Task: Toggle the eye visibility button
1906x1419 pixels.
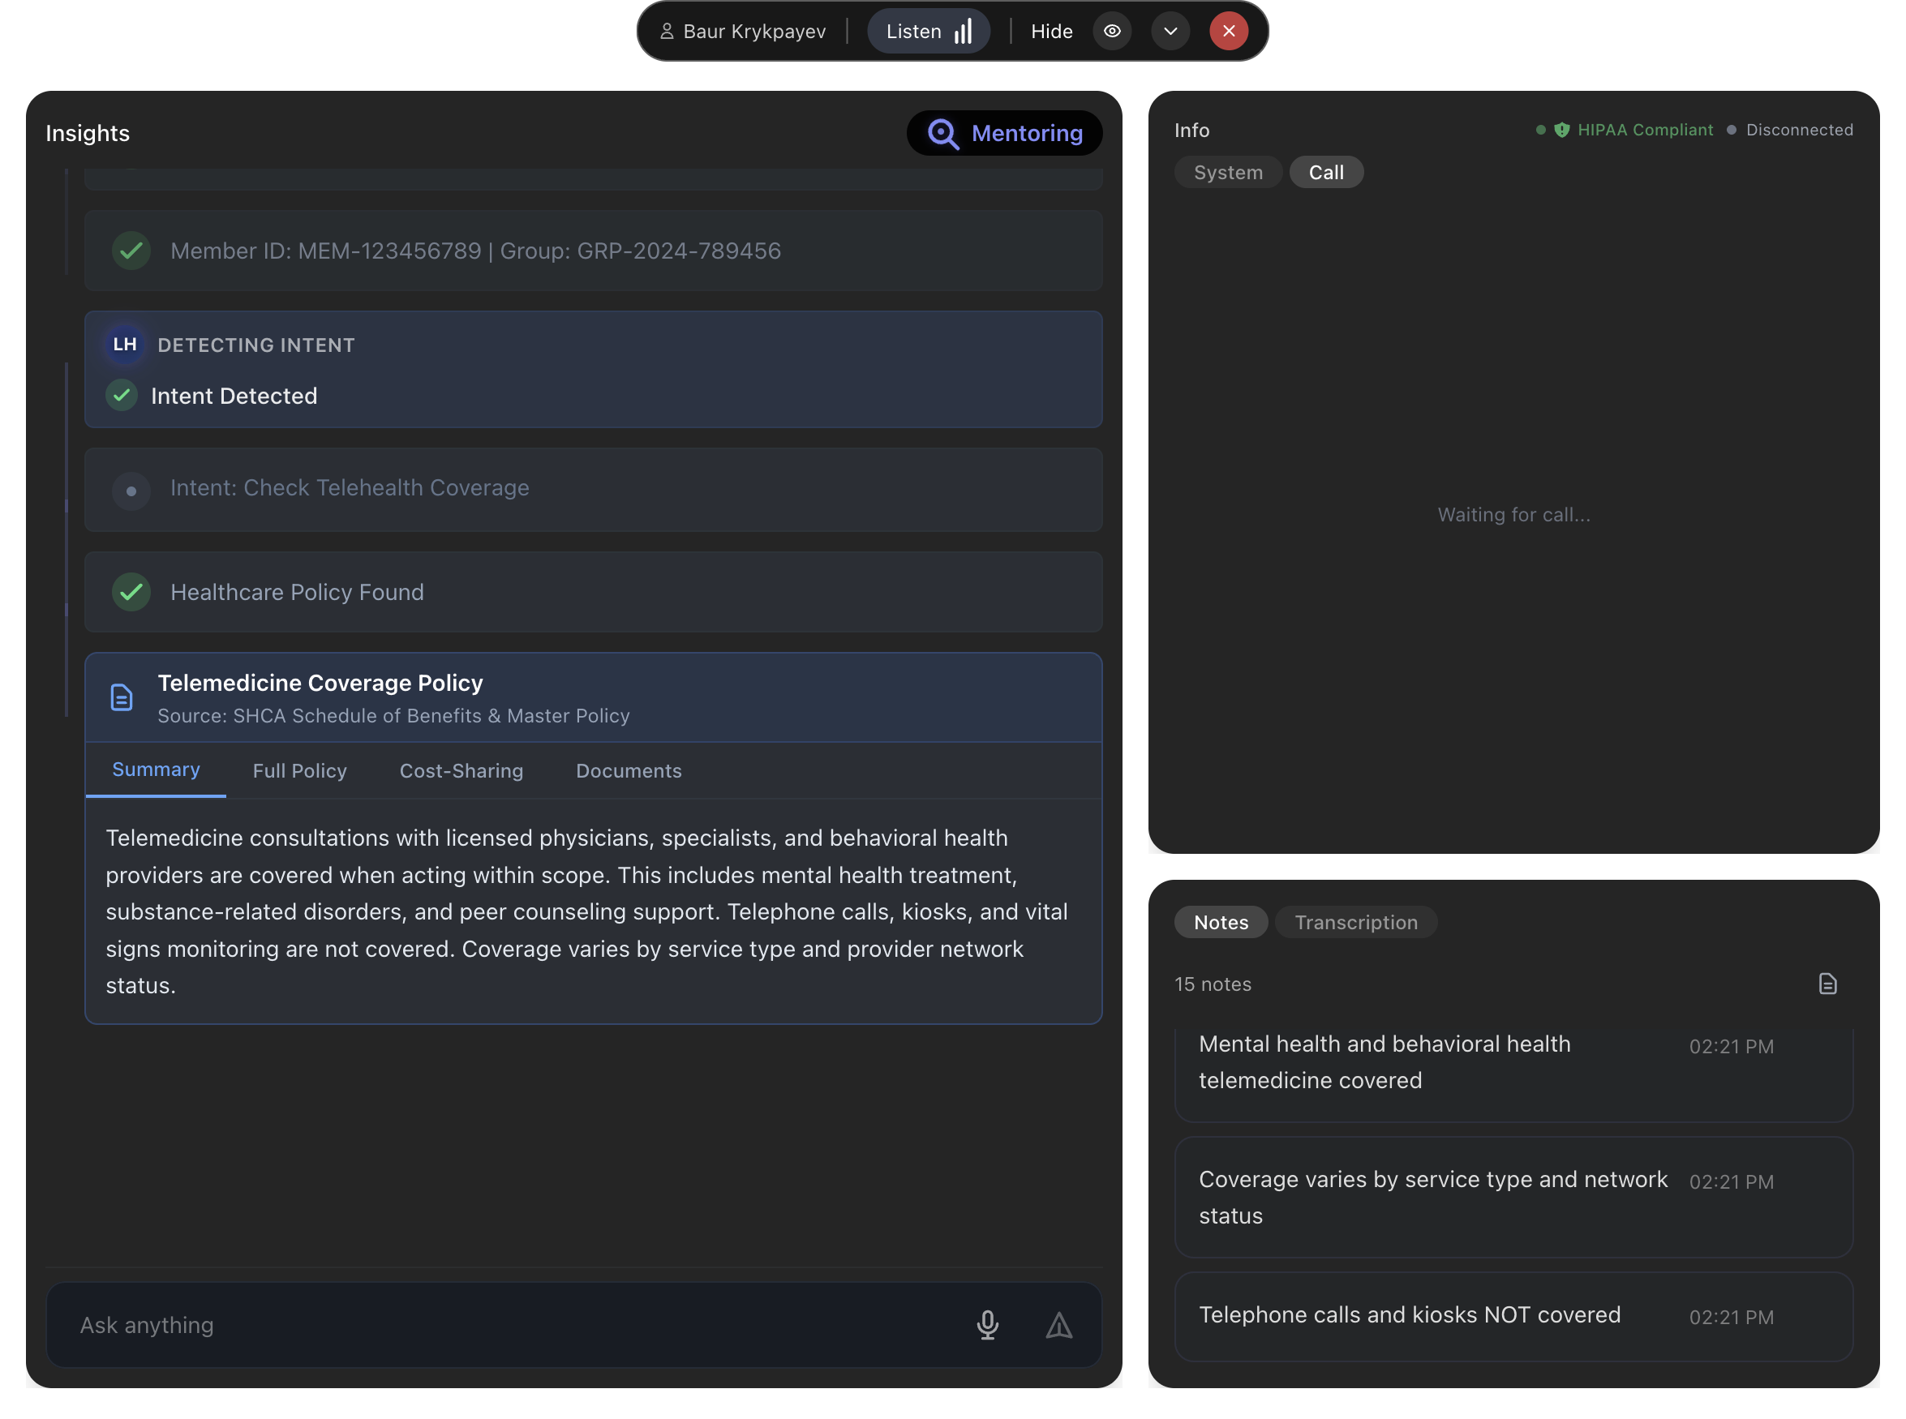Action: [1111, 31]
